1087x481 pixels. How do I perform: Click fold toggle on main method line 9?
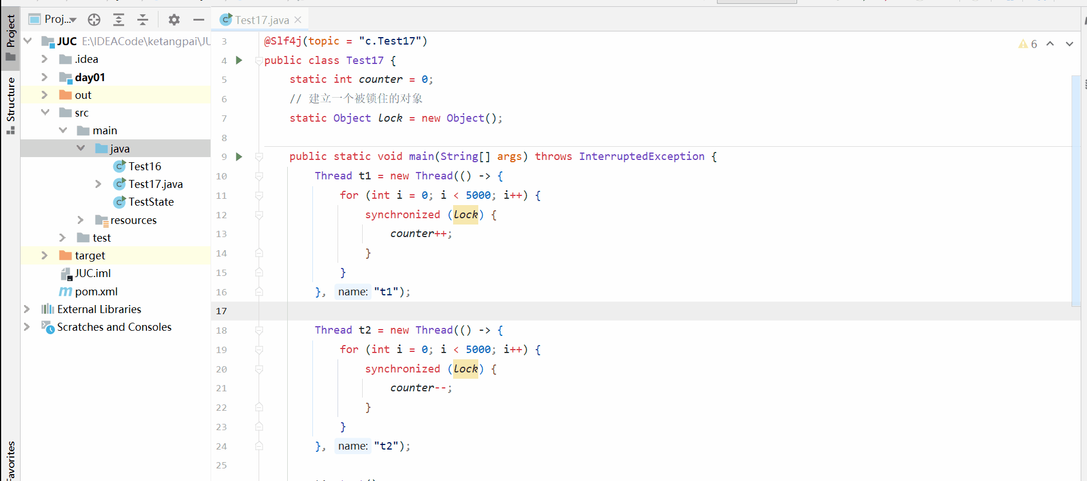tap(259, 157)
